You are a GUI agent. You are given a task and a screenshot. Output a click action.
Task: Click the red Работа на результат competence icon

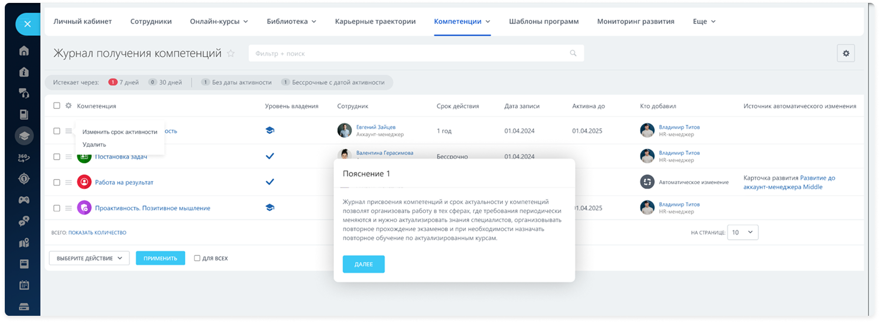click(x=84, y=182)
